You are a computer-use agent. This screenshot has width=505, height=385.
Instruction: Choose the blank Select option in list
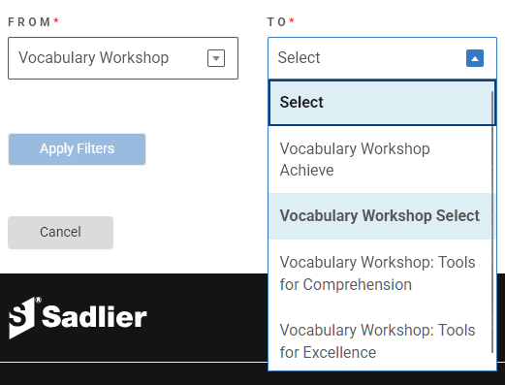tap(382, 103)
